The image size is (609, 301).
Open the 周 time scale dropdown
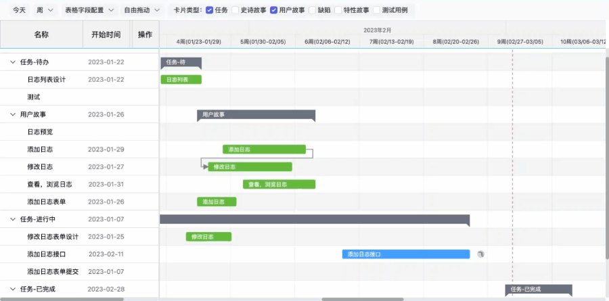[x=44, y=10]
